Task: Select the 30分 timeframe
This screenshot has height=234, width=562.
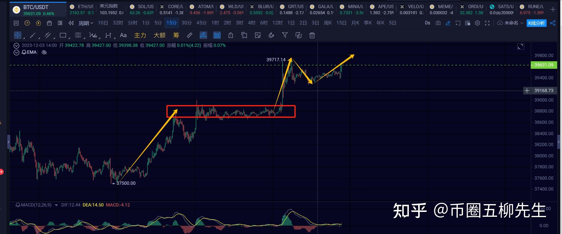Action: [x=186, y=23]
